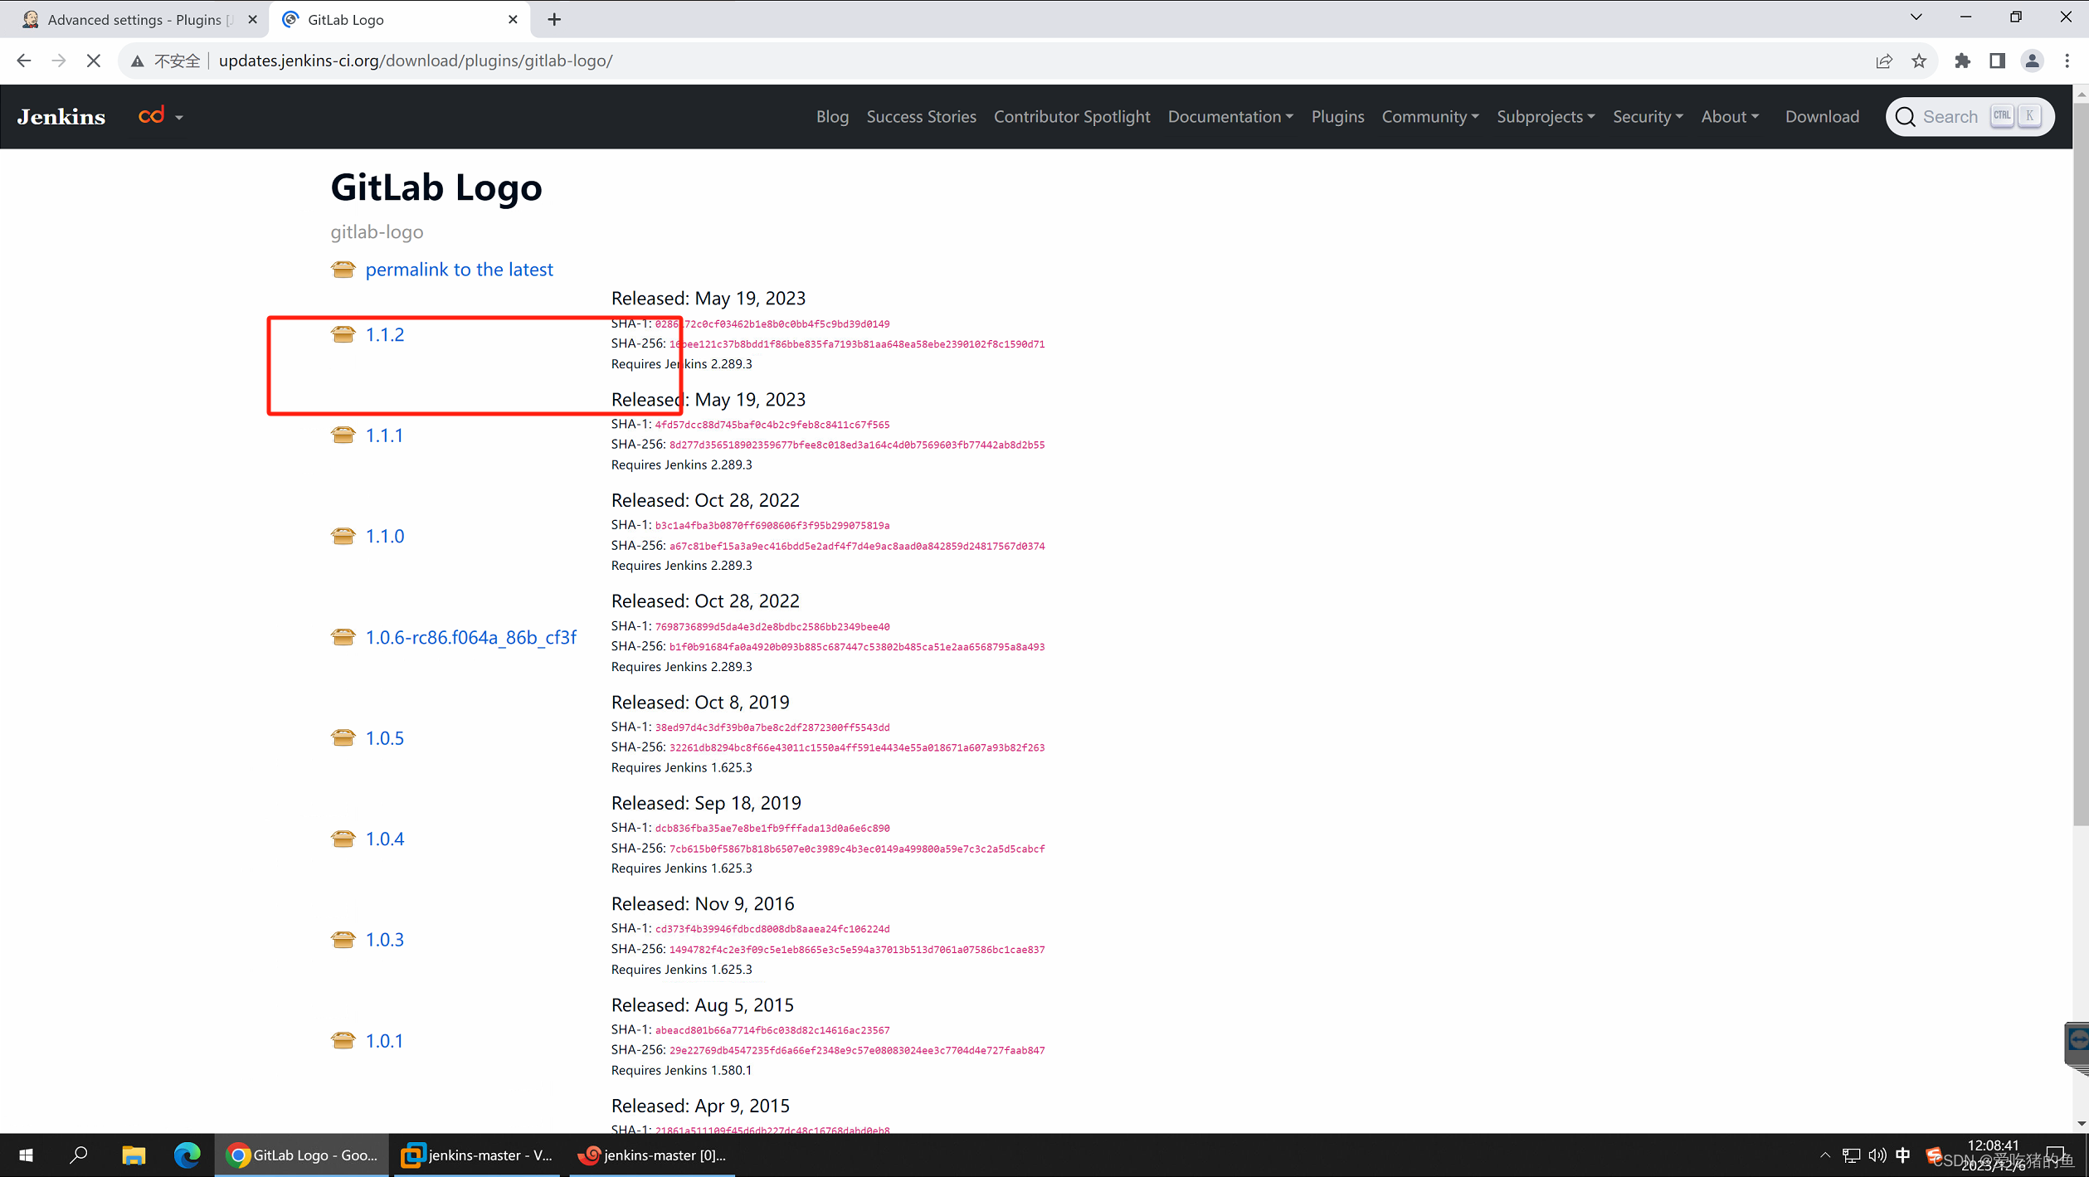Download version 1.1.0 link
The height and width of the screenshot is (1177, 2089).
(385, 536)
